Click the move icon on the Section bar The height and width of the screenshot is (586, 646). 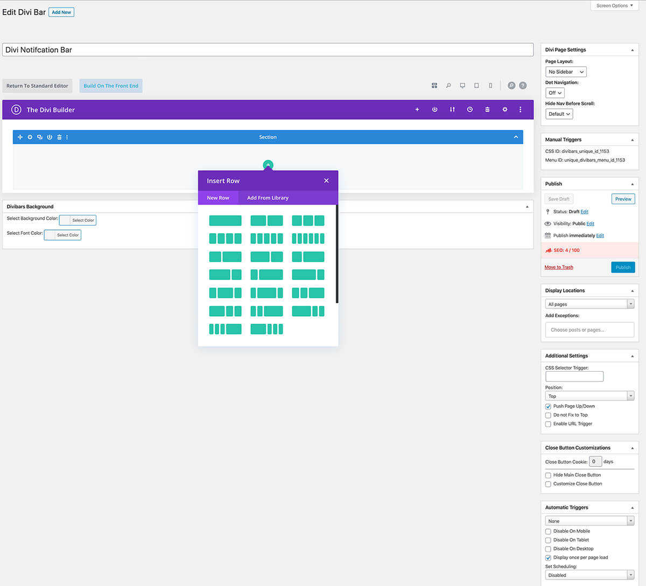pos(20,137)
